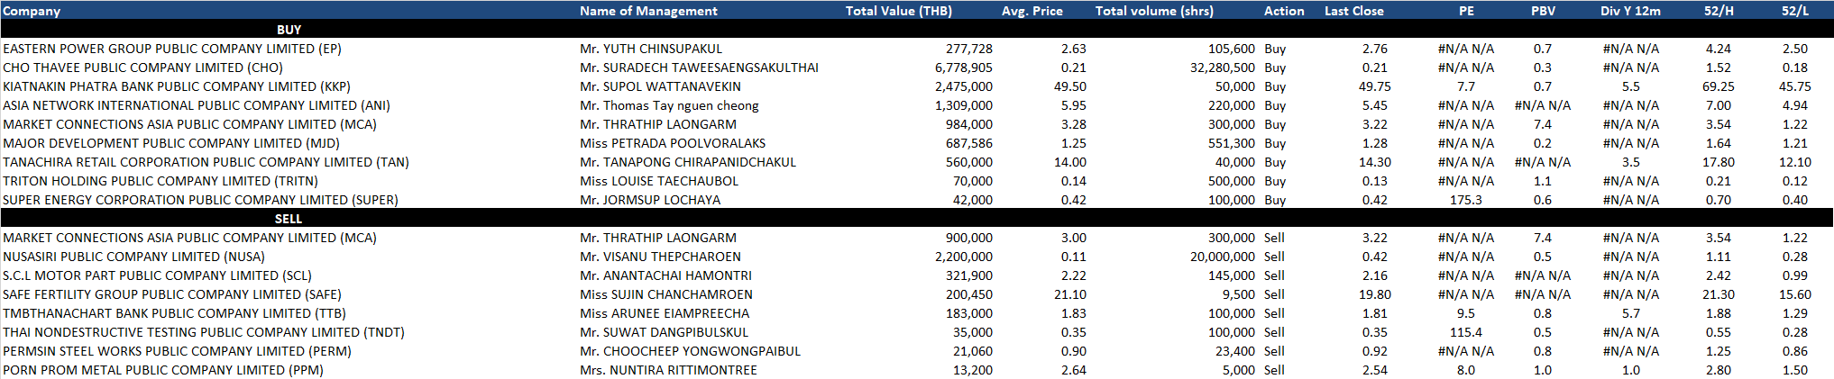Viewport: 1834px width, 379px height.
Task: Select 52/L value 45.75 cell
Action: (1794, 86)
